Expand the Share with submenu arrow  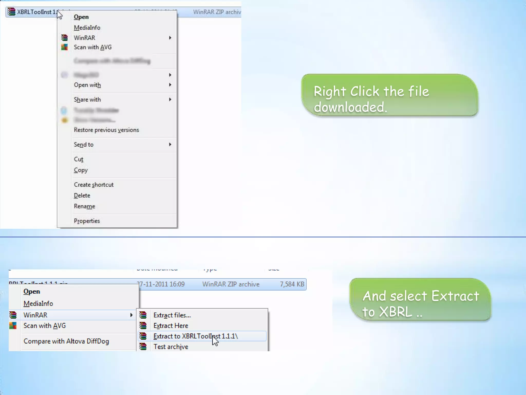(170, 100)
